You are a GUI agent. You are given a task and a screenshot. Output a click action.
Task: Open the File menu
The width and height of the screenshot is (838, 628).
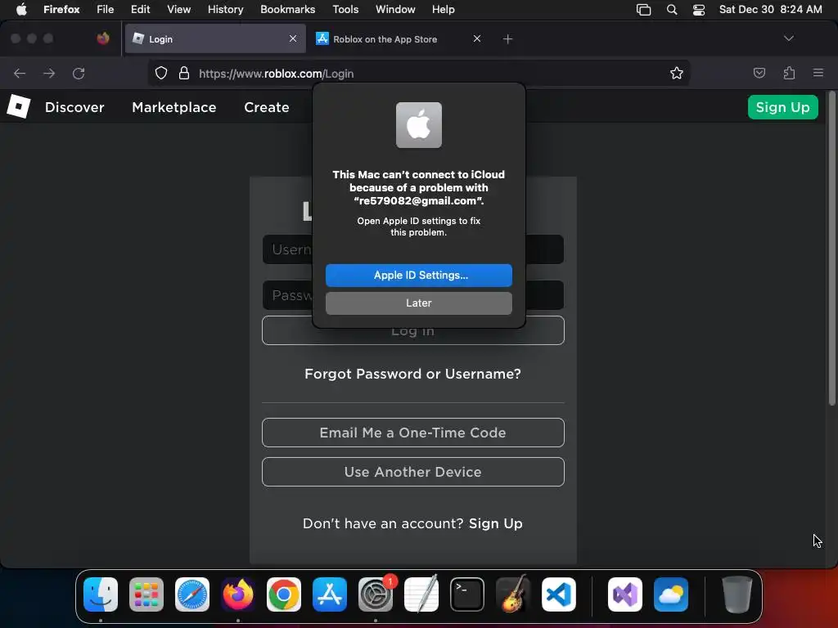click(x=106, y=9)
